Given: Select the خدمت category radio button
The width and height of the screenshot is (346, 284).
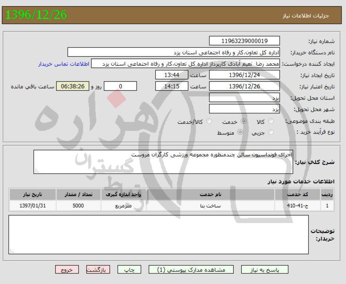Looking at the screenshot, I should [x=244, y=121].
